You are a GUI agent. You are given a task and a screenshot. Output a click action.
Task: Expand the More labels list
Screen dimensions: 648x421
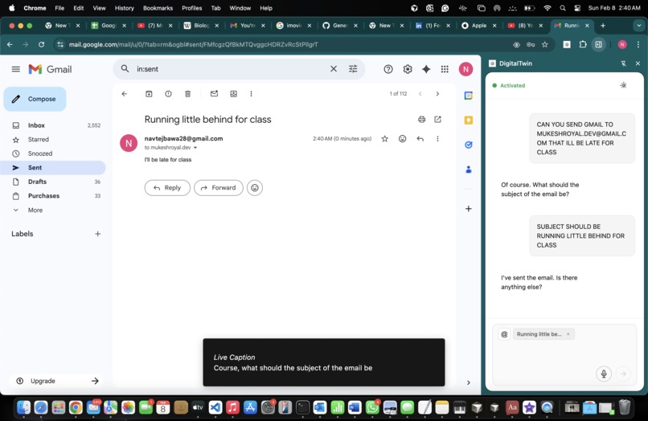pyautogui.click(x=35, y=210)
